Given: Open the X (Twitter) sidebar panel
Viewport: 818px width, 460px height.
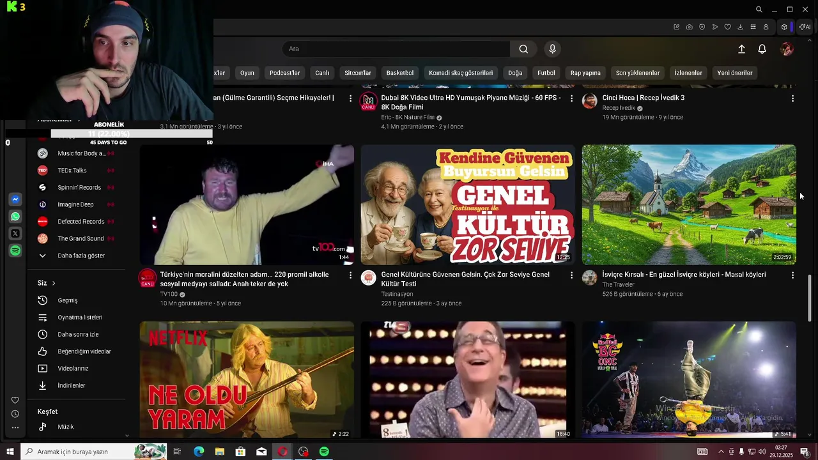Looking at the screenshot, I should (15, 234).
